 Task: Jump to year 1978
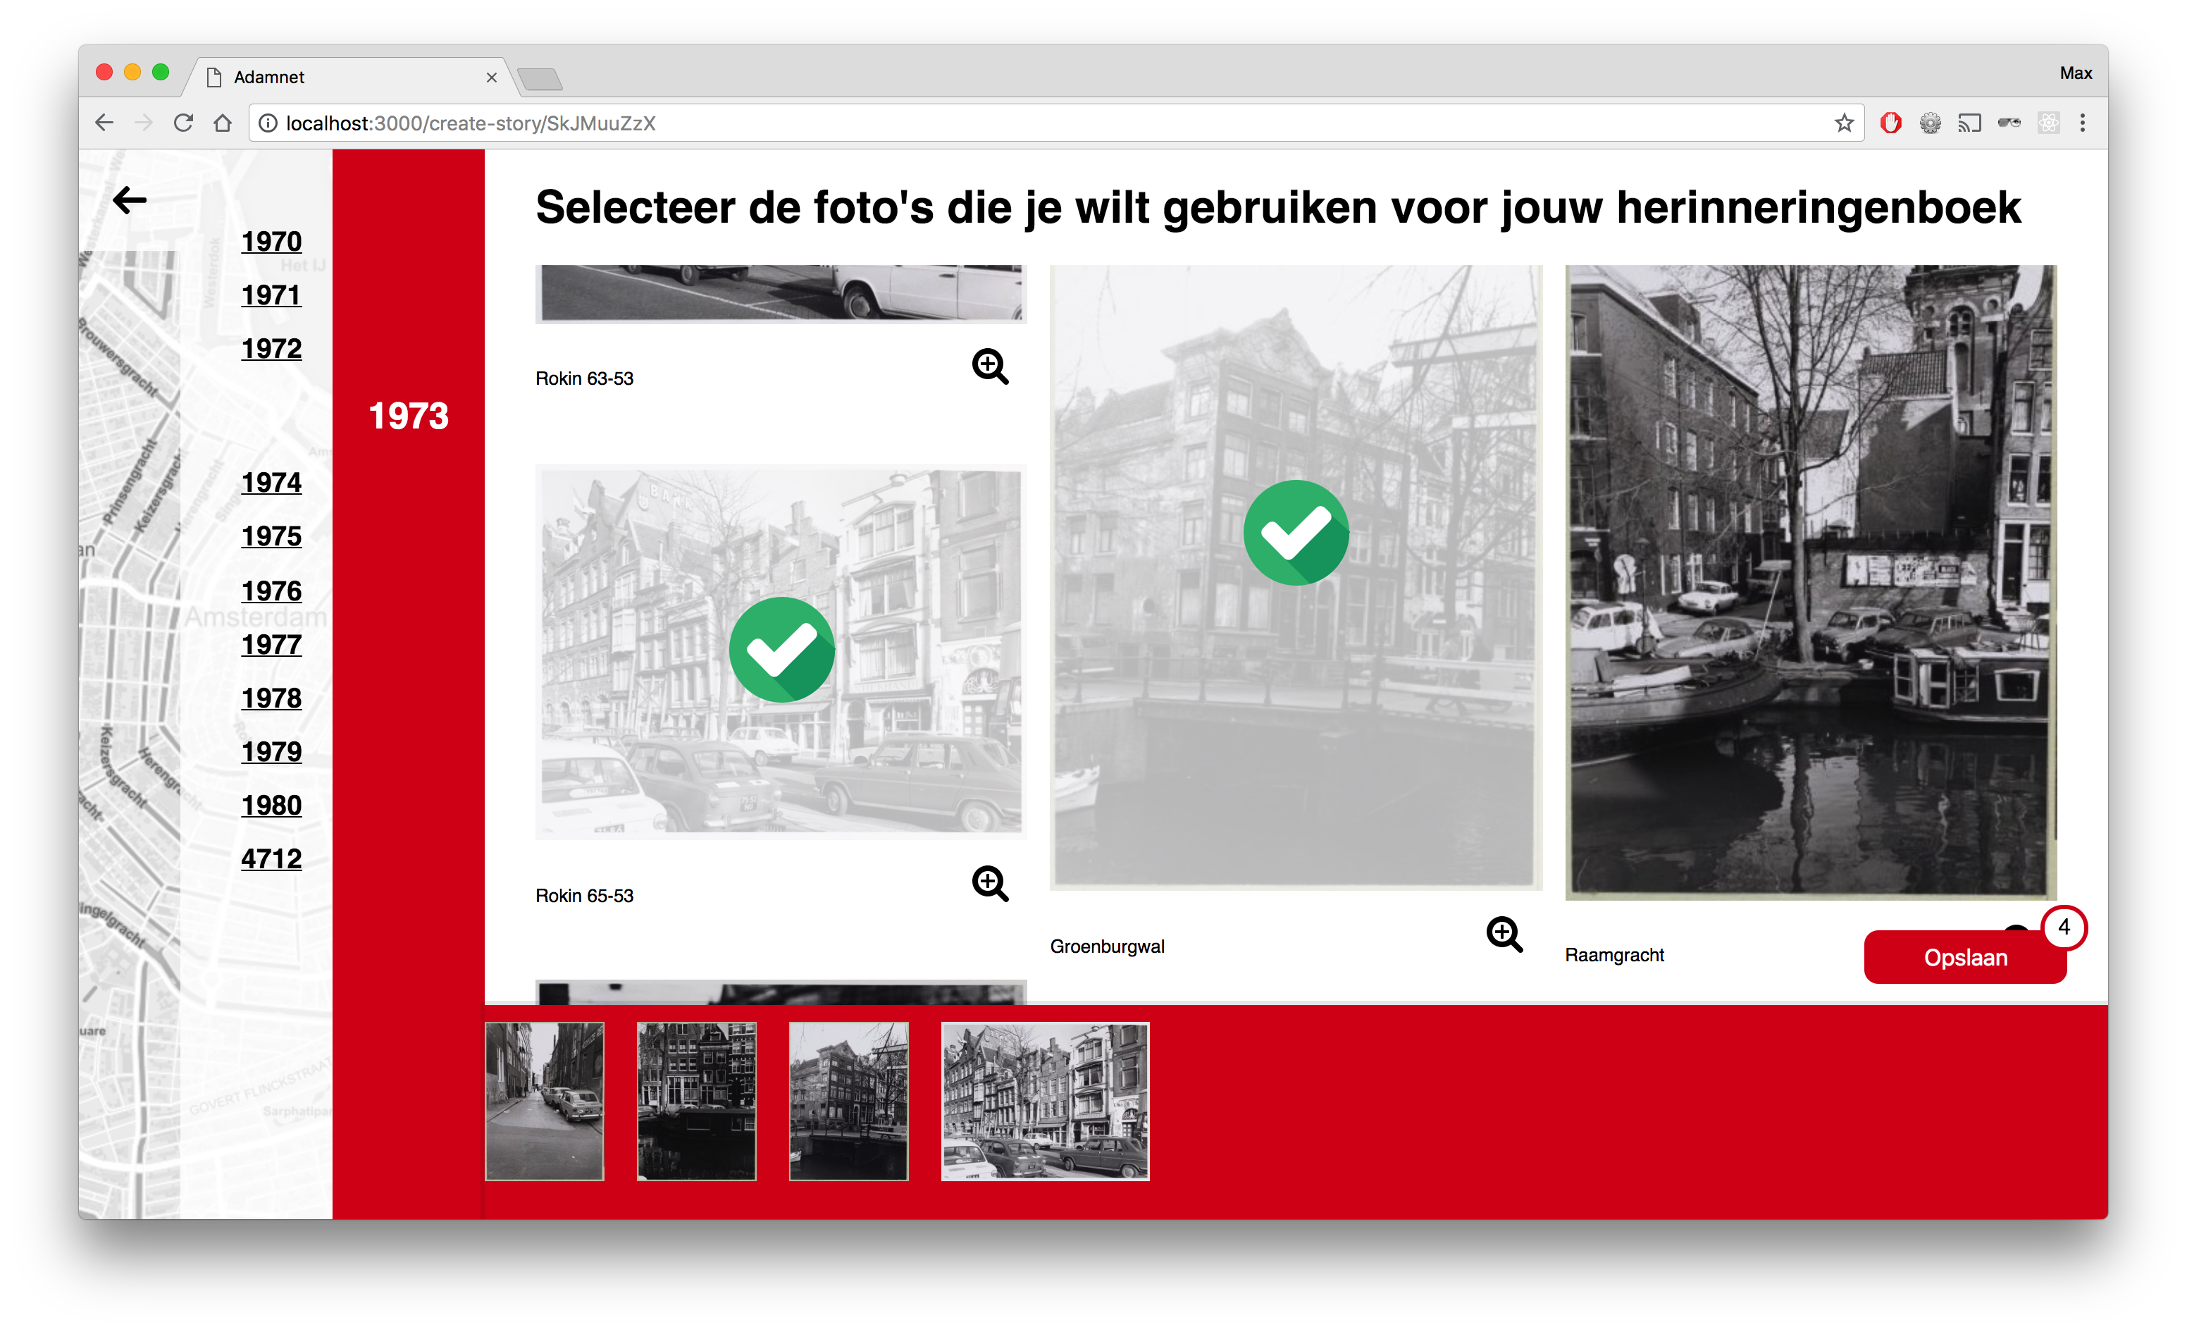point(271,699)
